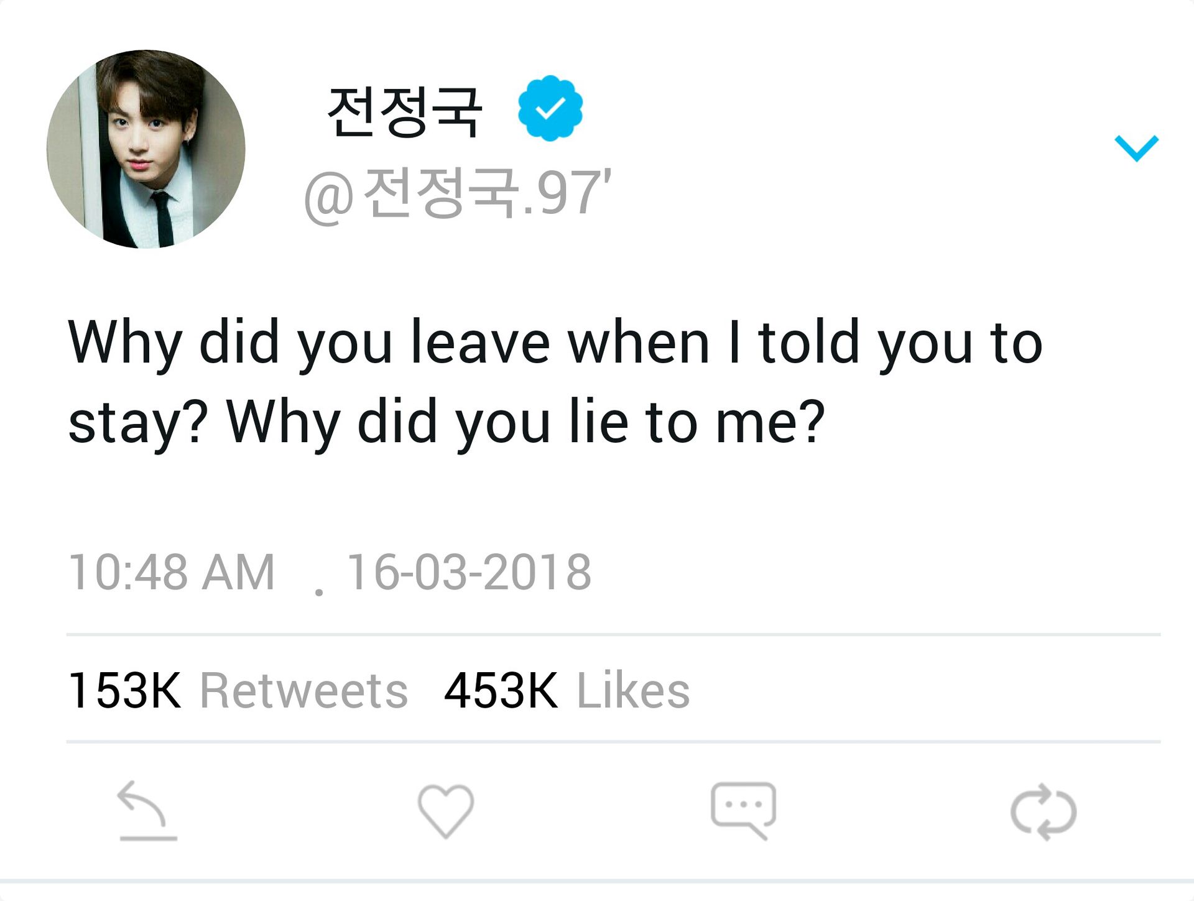Click the divider line above retweet stats
1194x901 pixels.
(613, 635)
